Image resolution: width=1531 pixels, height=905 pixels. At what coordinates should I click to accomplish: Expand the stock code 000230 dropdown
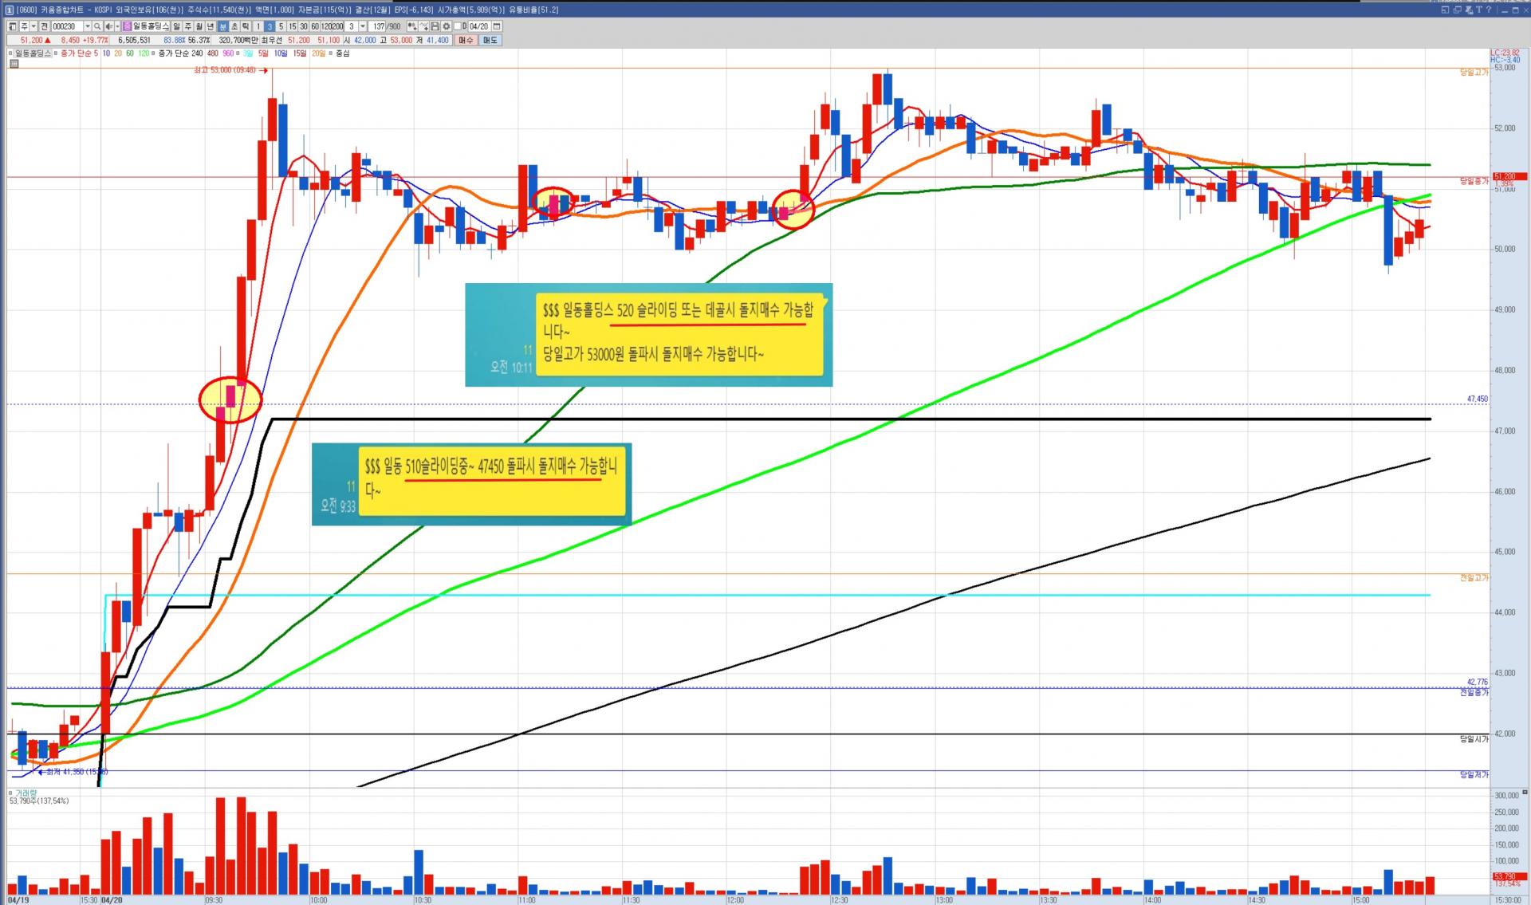pos(87,26)
